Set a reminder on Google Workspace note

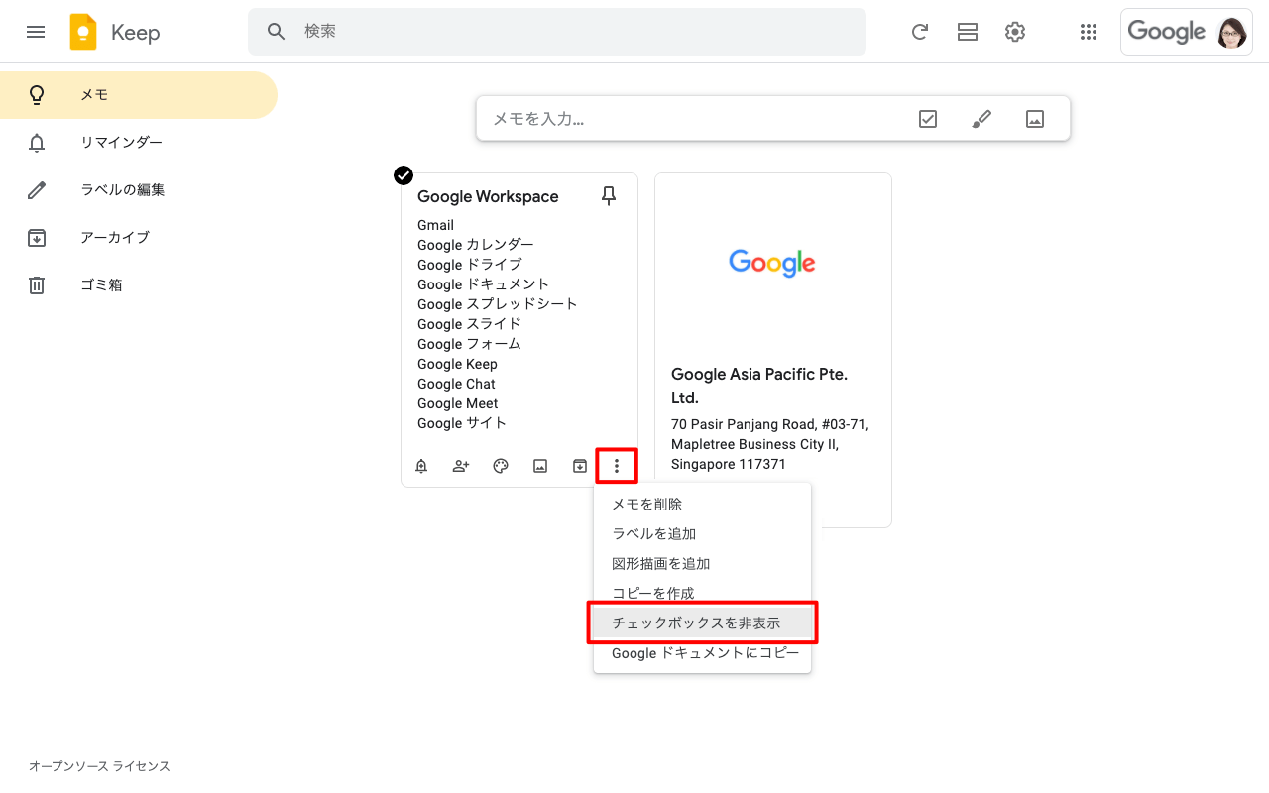[421, 466]
